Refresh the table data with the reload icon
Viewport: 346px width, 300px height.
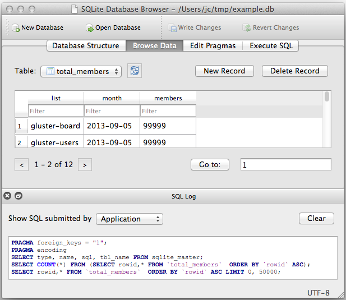click(x=135, y=71)
